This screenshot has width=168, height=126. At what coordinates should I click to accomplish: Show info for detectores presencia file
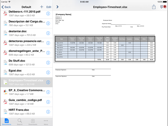tap(48, 43)
